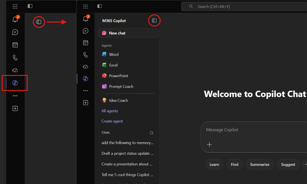Click the Agents section label
Image resolution: width=307 pixels, height=184 pixels.
point(107,46)
